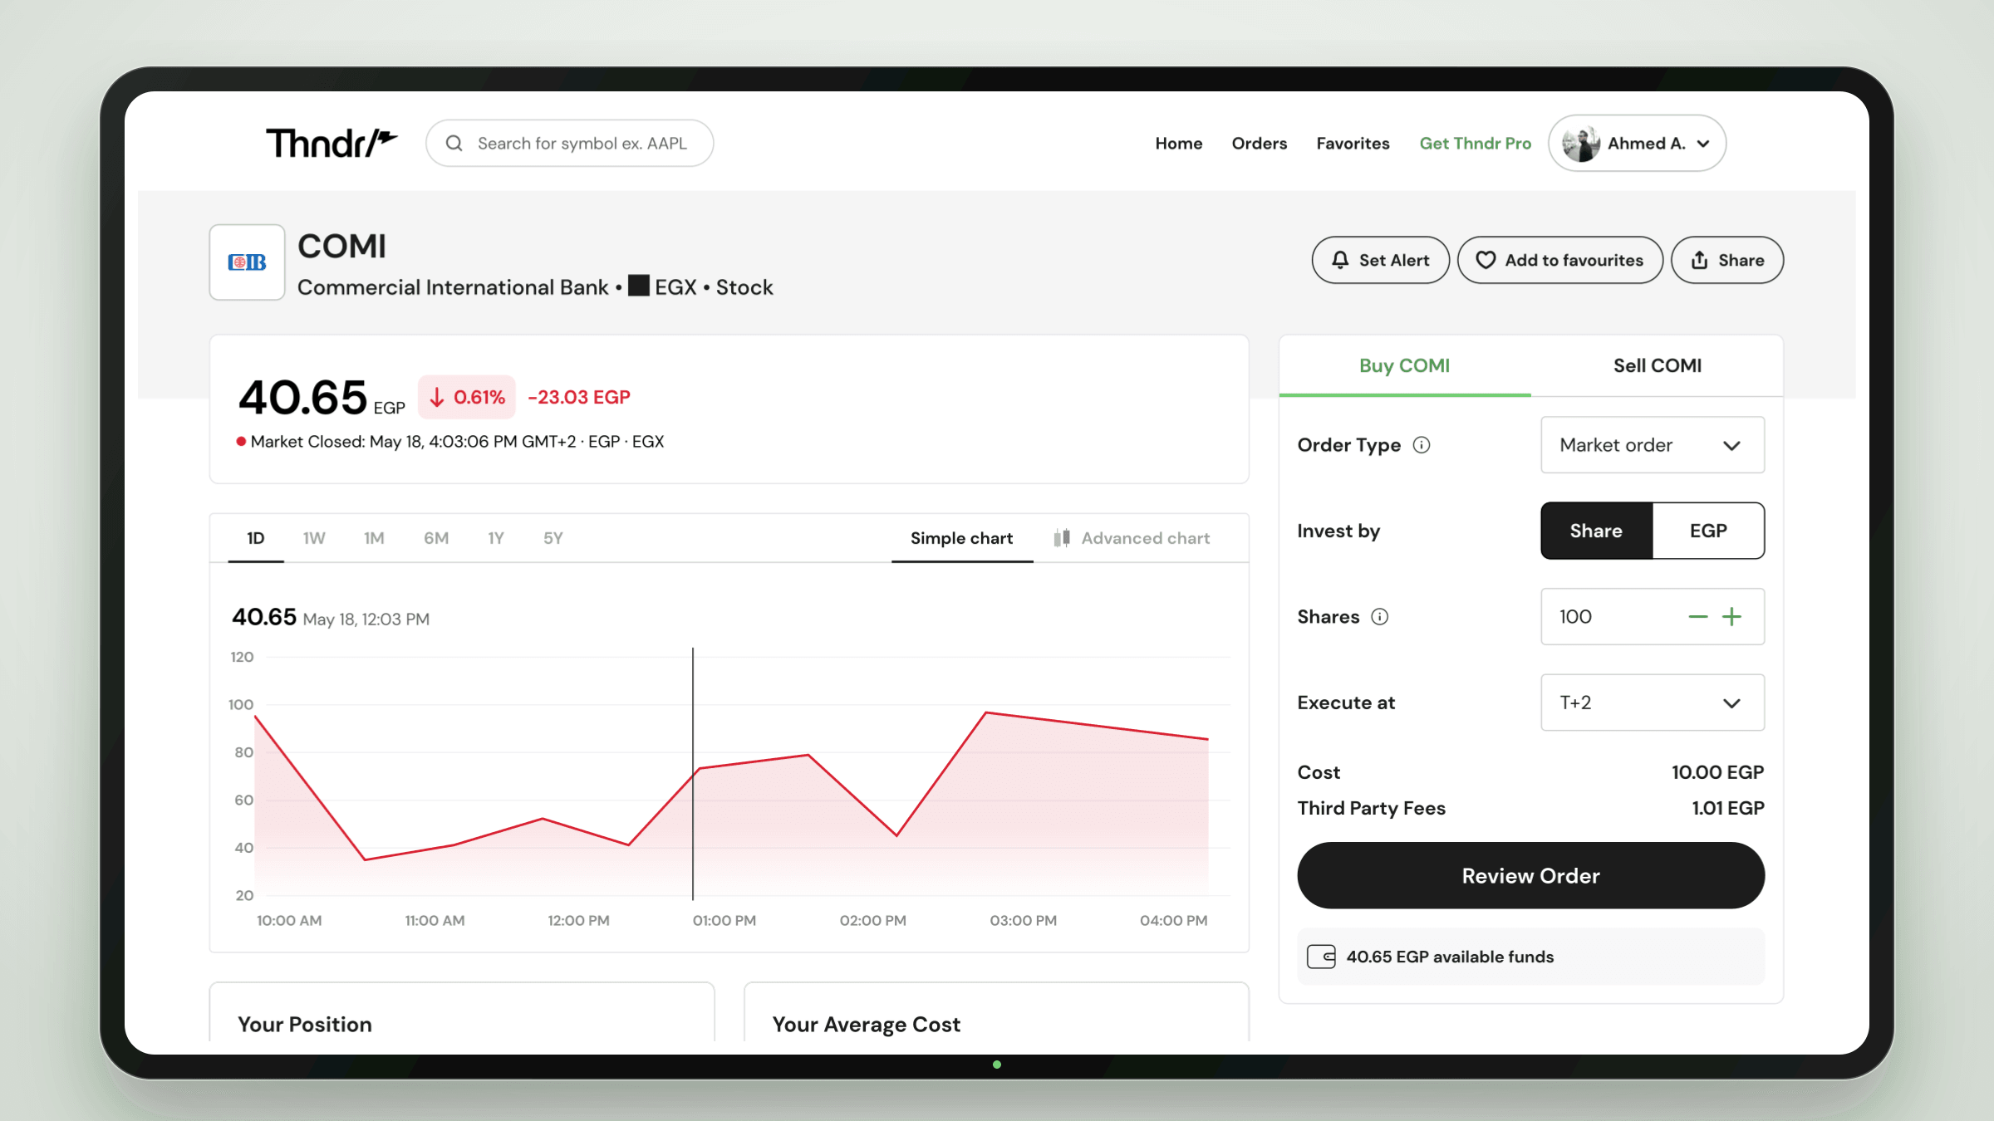Click the candlestick icon beside Advanced chart
Viewport: 1994px width, 1121px height.
(x=1062, y=538)
